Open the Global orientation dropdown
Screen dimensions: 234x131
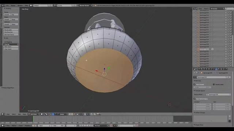(63, 114)
